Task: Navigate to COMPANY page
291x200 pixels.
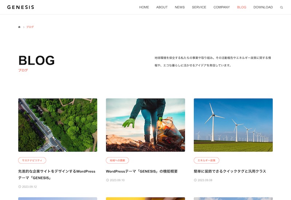Action: [x=222, y=7]
